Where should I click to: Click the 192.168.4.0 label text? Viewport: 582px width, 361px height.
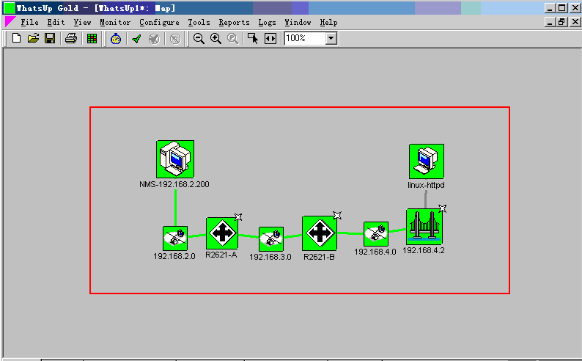tap(375, 252)
